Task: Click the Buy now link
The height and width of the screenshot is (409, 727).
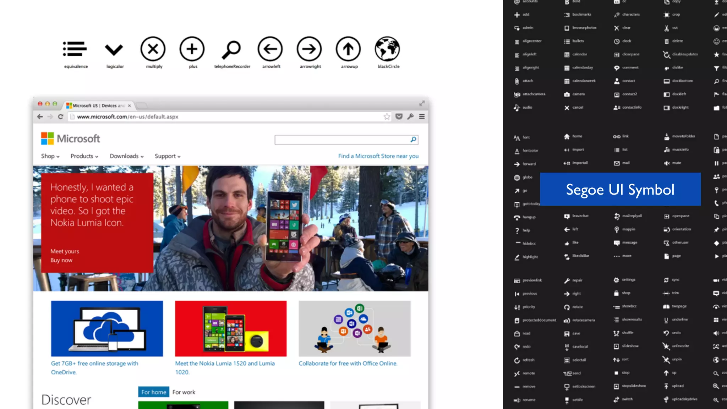Action: (61, 260)
